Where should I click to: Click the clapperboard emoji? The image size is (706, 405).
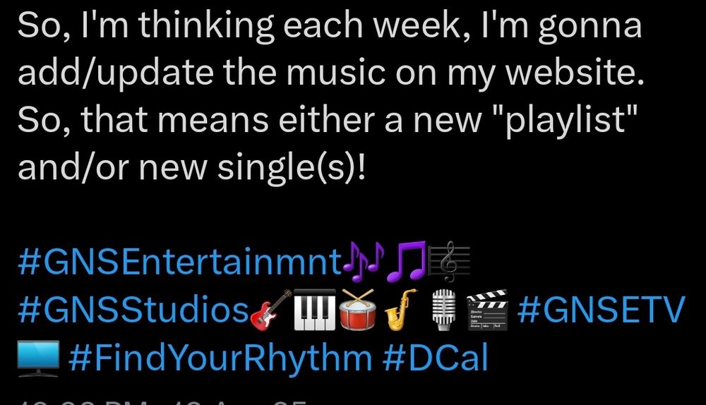[486, 309]
